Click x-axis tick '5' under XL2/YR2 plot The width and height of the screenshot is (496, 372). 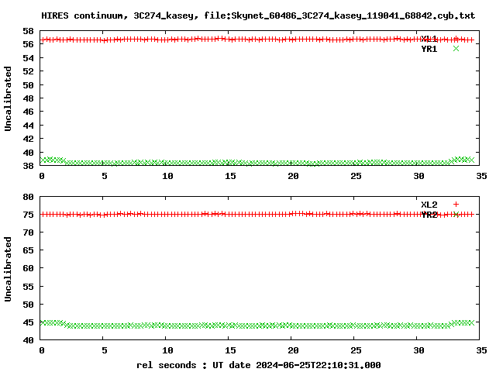[105, 350]
